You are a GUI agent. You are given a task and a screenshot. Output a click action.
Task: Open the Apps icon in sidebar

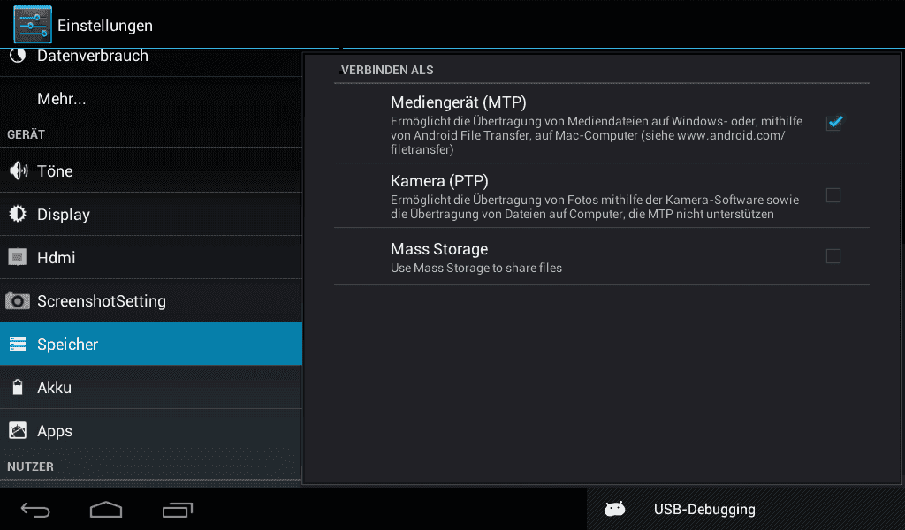pyautogui.click(x=18, y=431)
